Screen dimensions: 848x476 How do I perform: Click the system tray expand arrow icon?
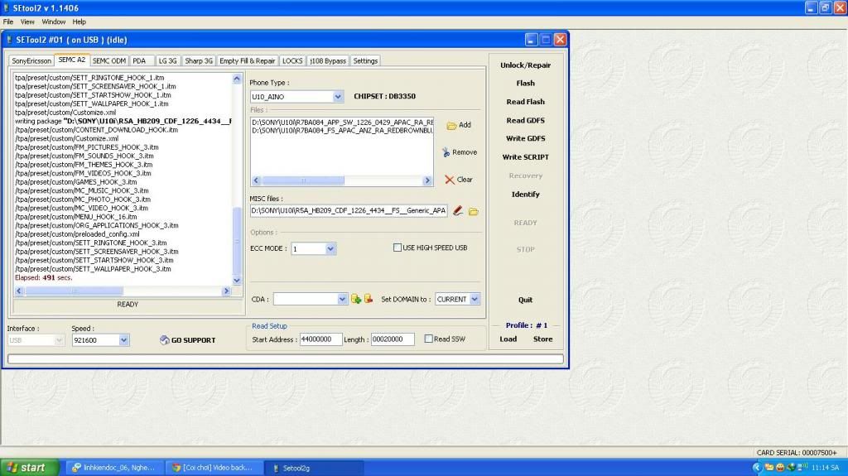point(757,468)
